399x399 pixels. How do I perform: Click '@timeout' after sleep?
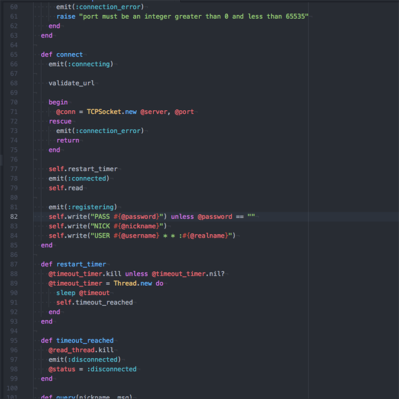tap(94, 293)
